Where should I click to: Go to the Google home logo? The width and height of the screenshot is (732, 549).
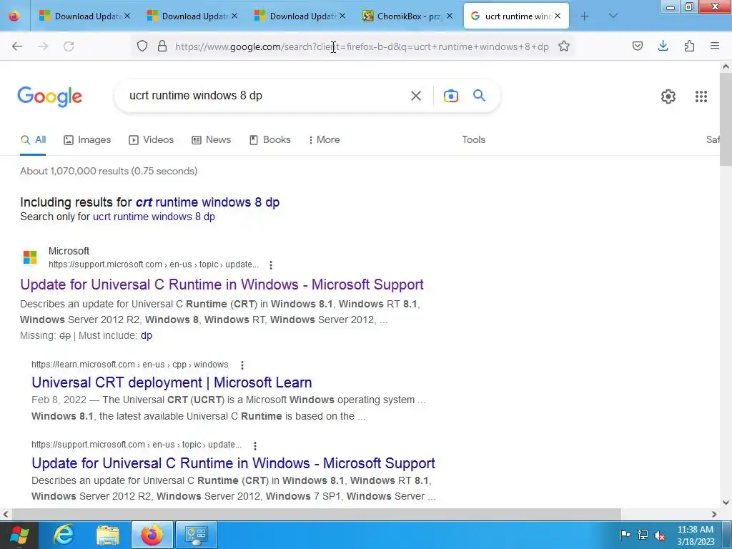pyautogui.click(x=50, y=97)
